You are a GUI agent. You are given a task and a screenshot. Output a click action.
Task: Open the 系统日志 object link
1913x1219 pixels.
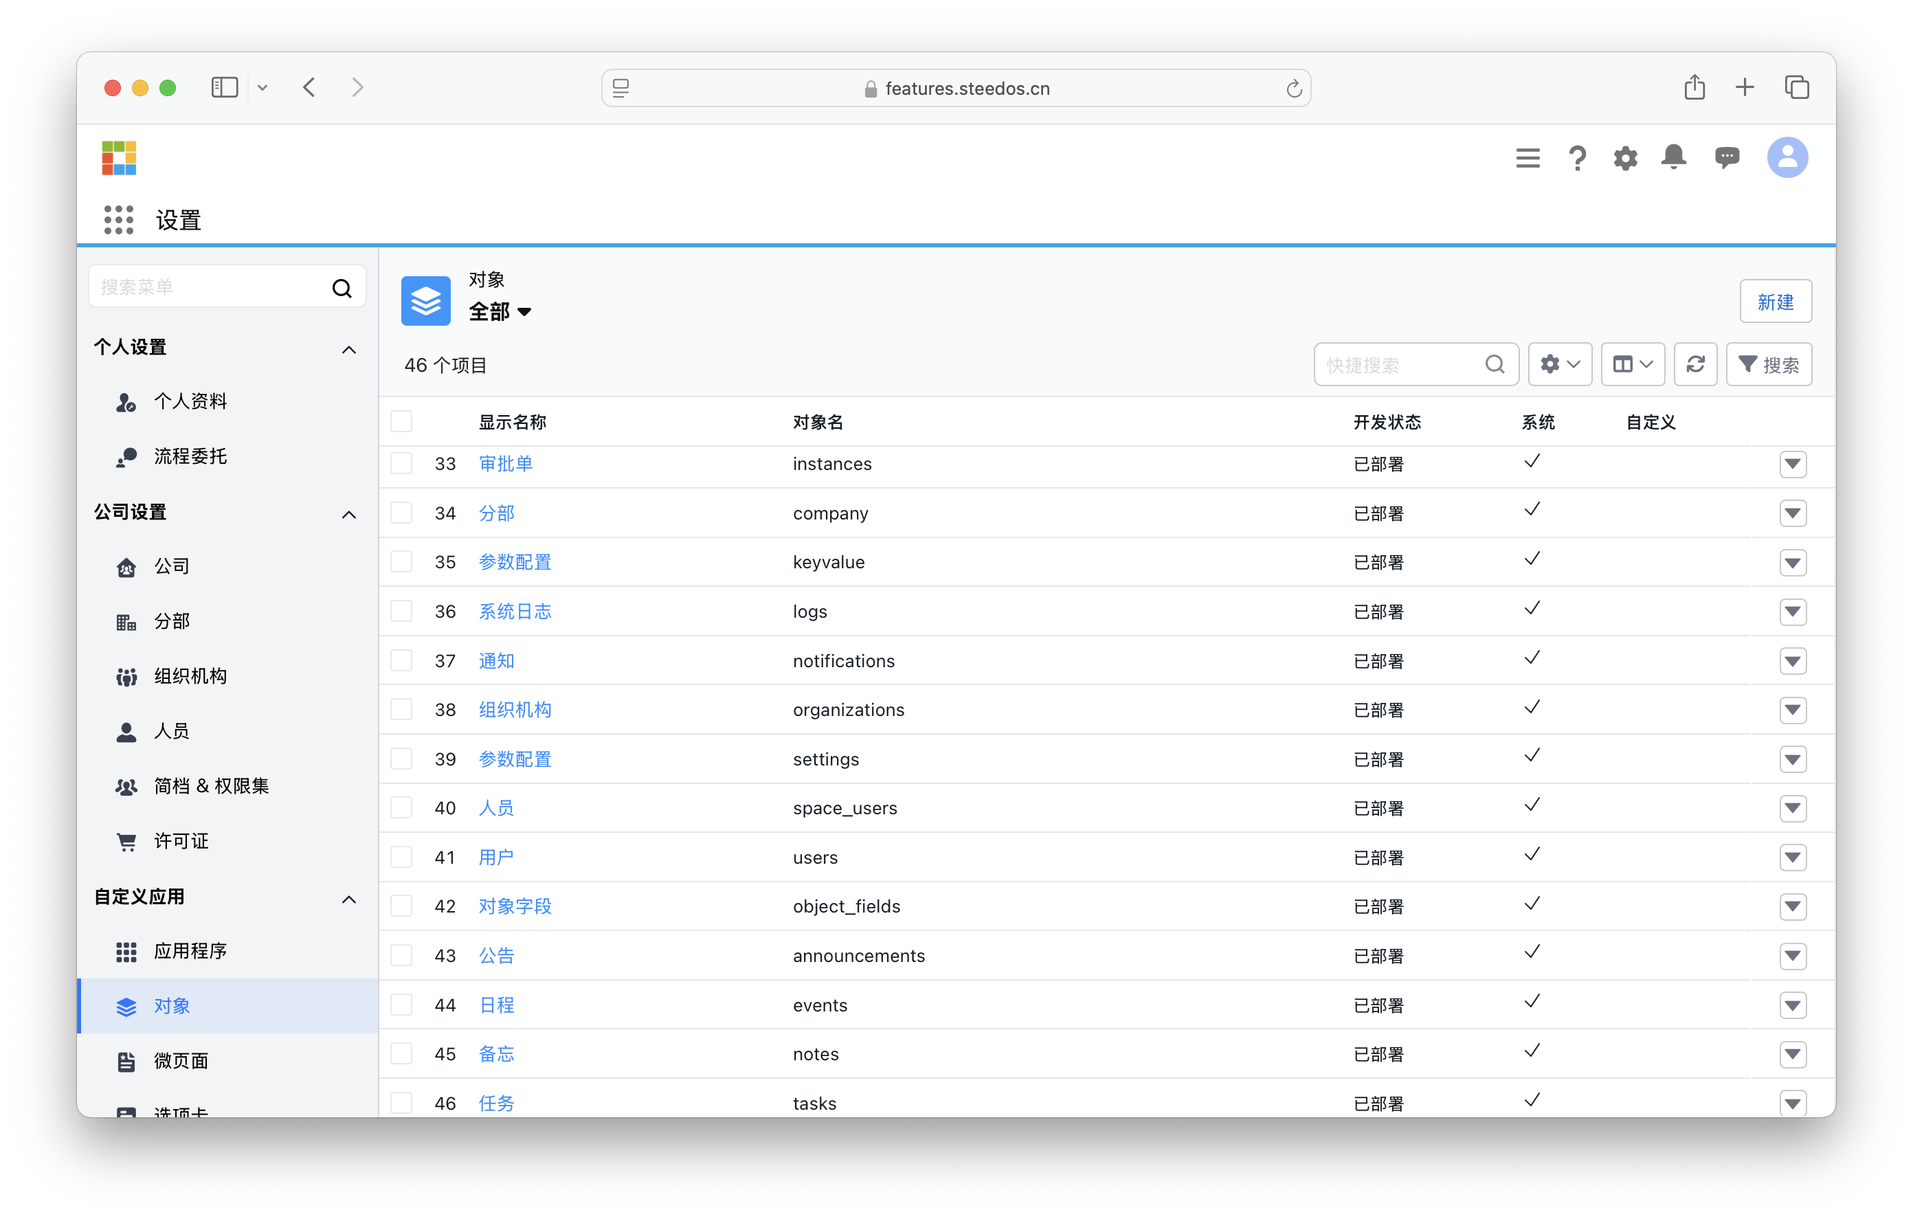tap(515, 611)
